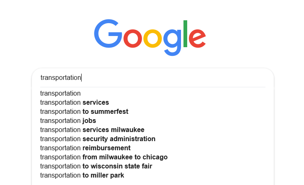Viewport: 304px width, 185px height.
Task: Click the green letter l in logo
Action: click(x=185, y=33)
